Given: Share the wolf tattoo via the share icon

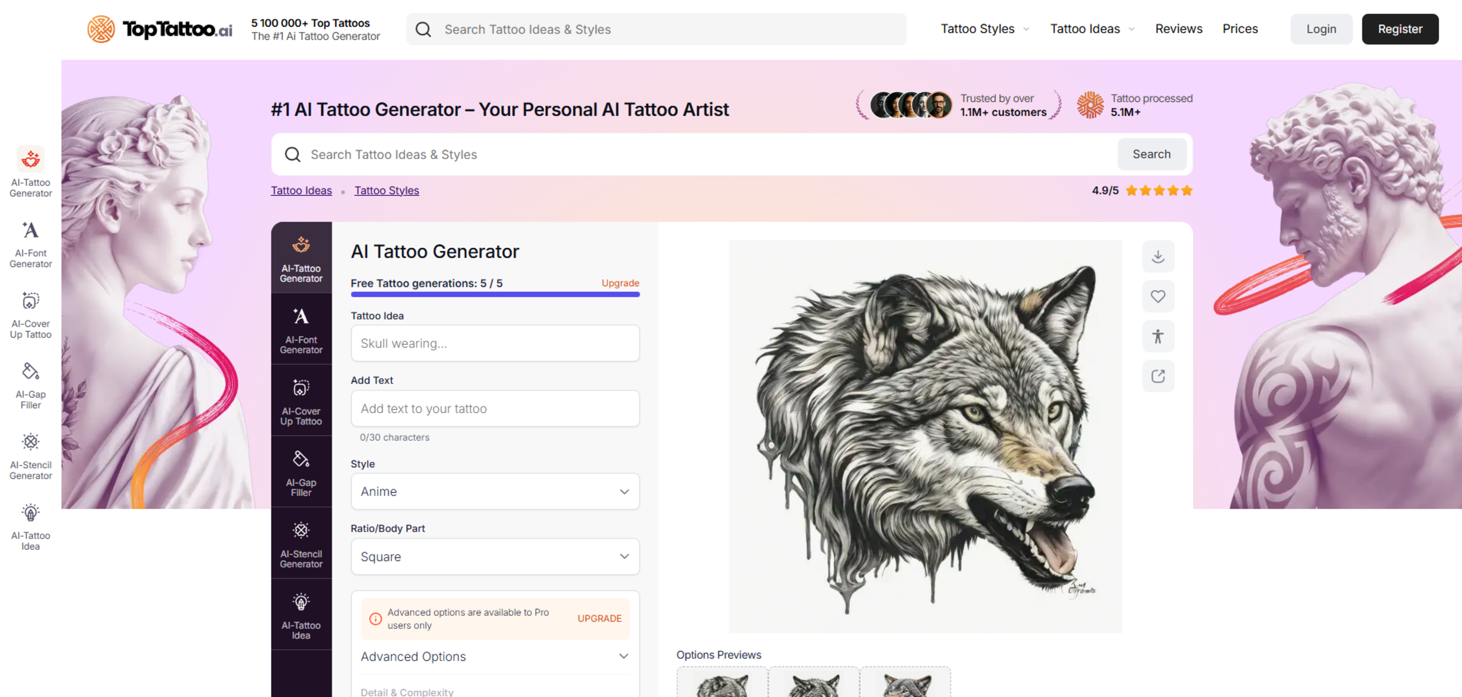Looking at the screenshot, I should click(x=1158, y=376).
